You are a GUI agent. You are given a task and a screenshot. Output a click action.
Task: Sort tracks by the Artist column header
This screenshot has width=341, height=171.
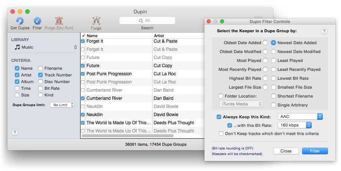pos(178,36)
